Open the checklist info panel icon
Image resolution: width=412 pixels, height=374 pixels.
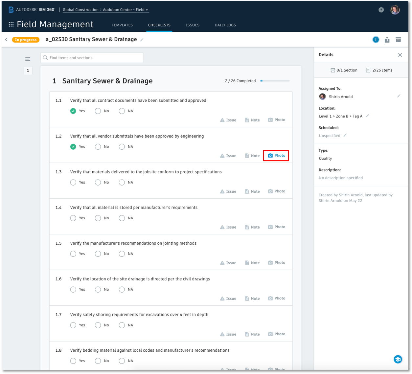point(376,39)
